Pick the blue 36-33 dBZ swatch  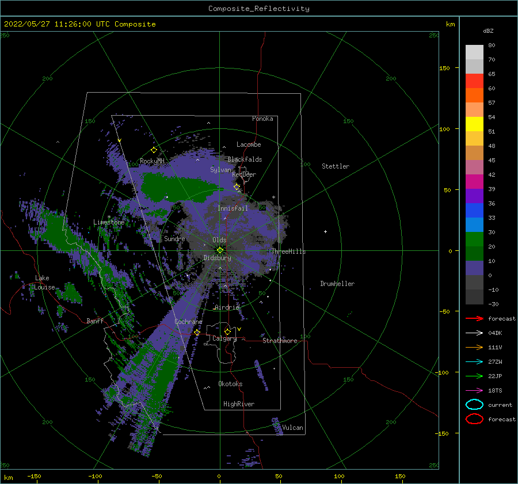(474, 211)
